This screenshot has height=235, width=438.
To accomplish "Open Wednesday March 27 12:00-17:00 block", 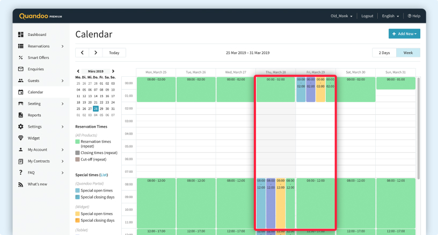I will click(236, 232).
